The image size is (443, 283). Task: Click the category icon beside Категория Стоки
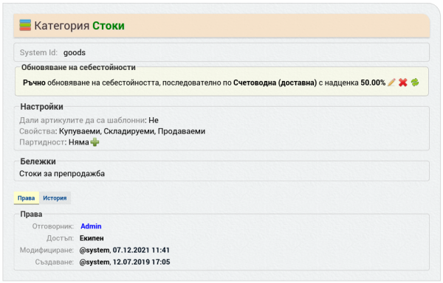coord(25,25)
